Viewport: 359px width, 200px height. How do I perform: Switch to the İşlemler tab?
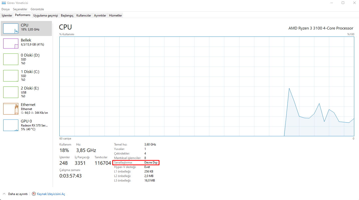point(7,15)
